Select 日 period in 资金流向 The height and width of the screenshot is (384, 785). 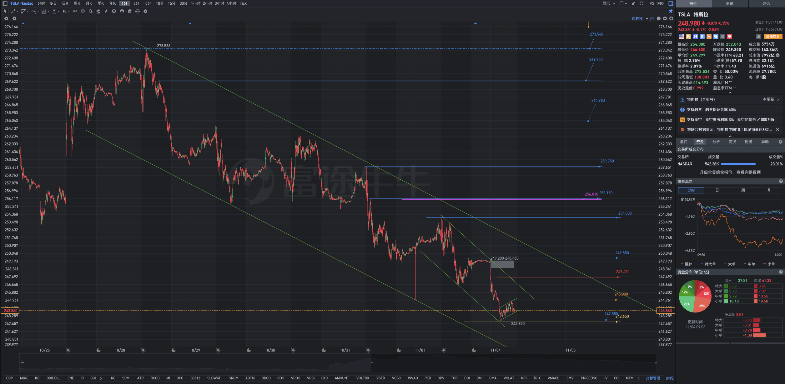(x=717, y=190)
